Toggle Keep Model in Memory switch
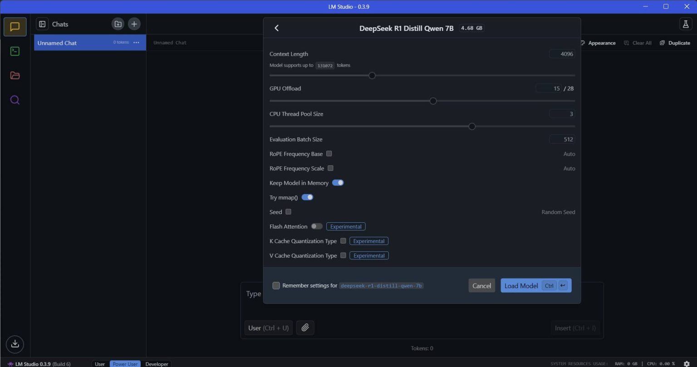The height and width of the screenshot is (367, 697). coord(338,183)
